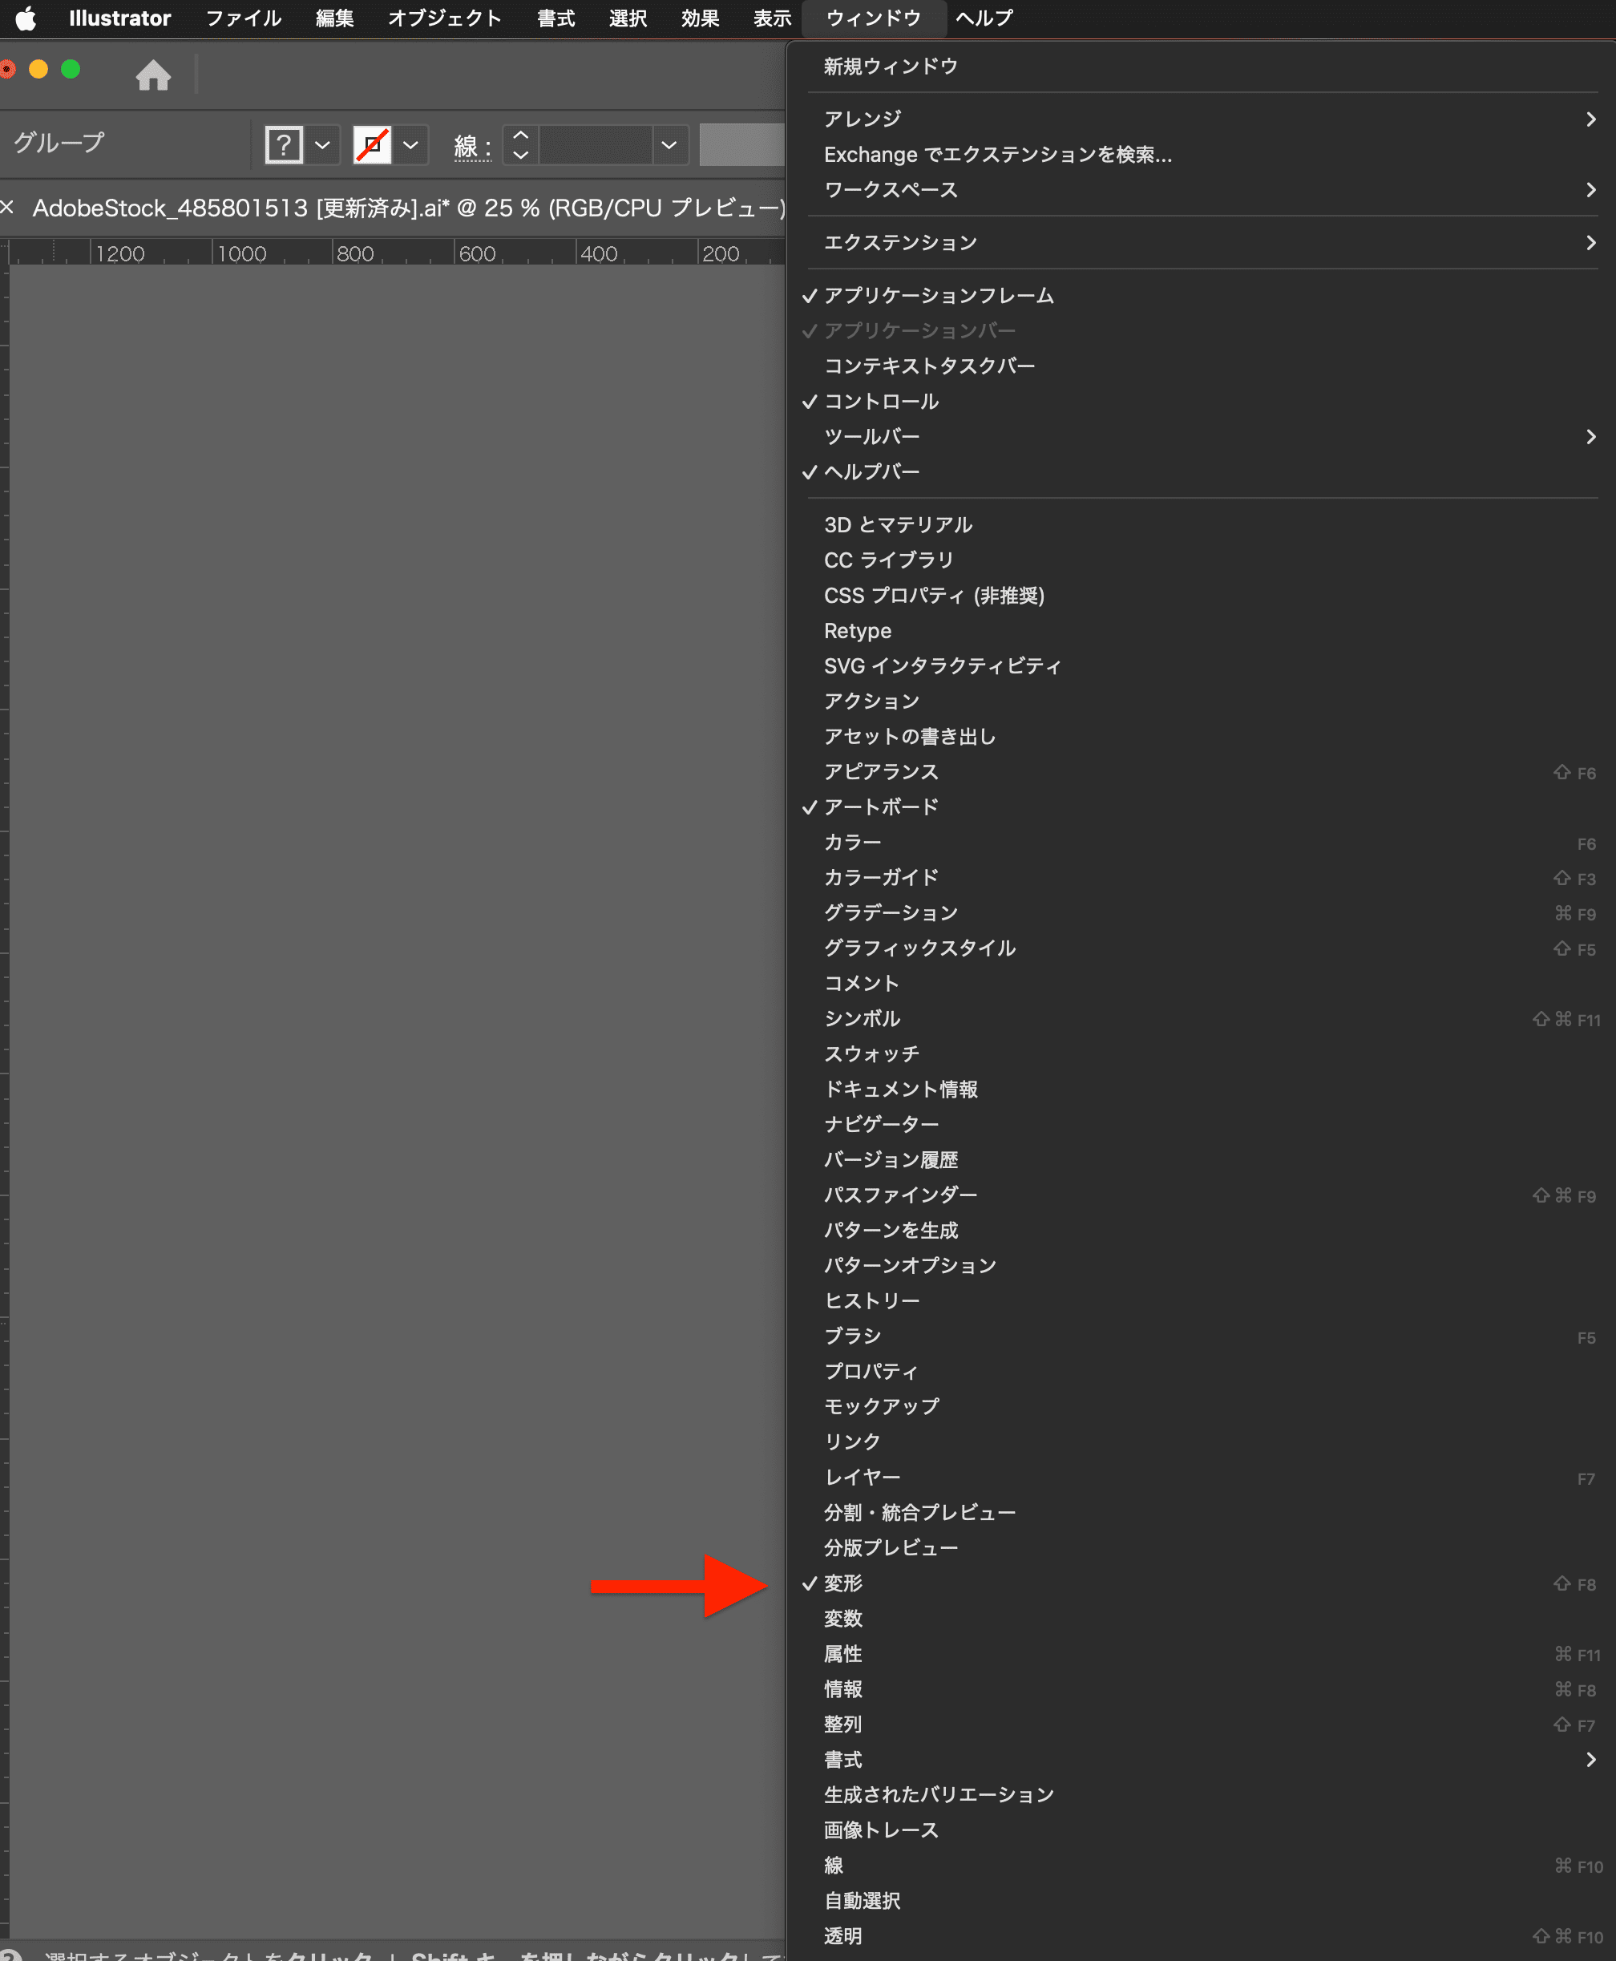Increase stroke weight with stepper arrows
Screen dimensions: 1616x1961
point(520,136)
